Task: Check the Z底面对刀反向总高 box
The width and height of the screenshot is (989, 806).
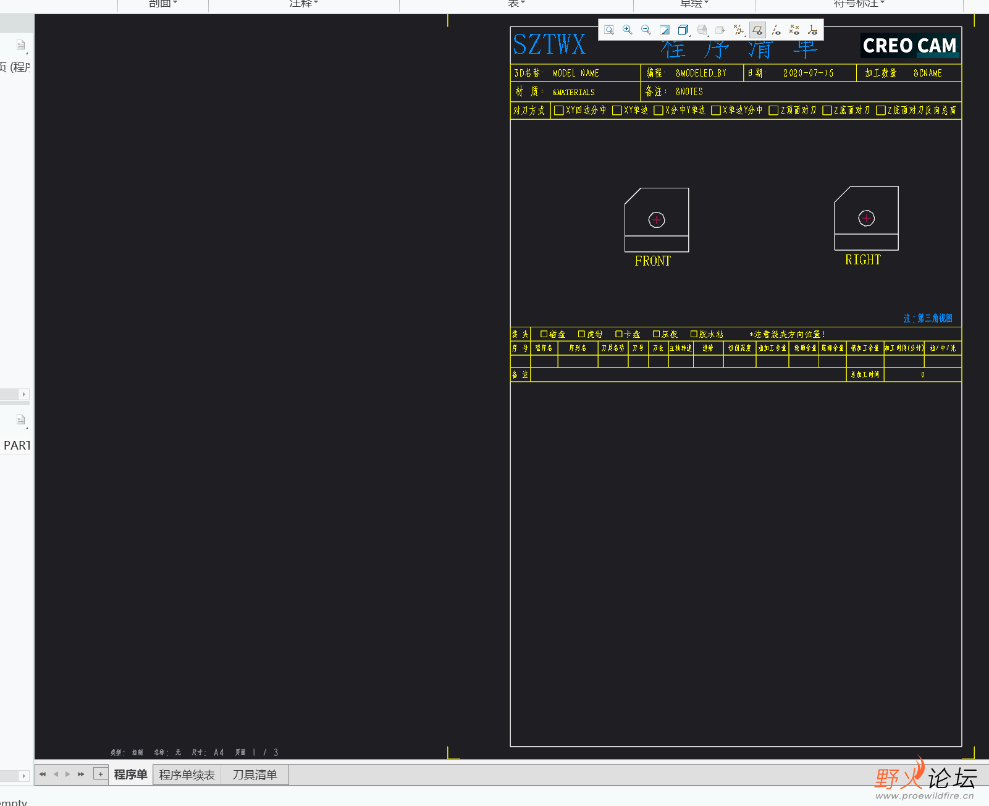Action: coord(881,111)
